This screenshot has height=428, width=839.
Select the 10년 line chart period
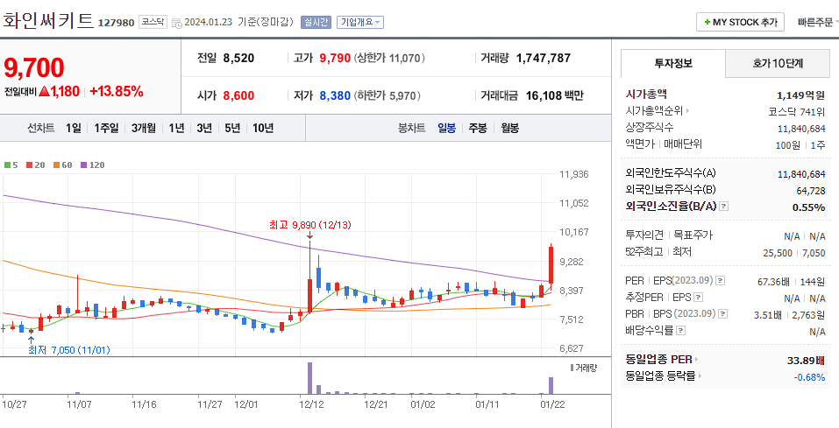coord(263,129)
